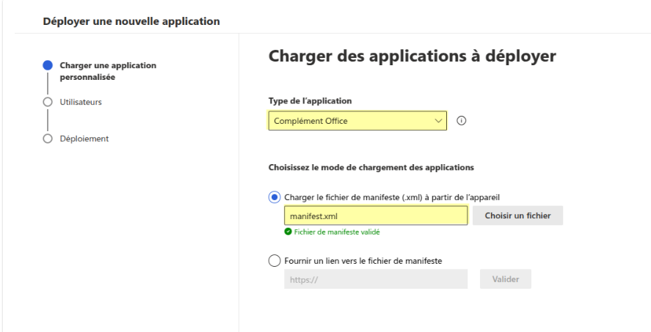Click the green validated checkmark icon
651x332 pixels.
coord(288,232)
